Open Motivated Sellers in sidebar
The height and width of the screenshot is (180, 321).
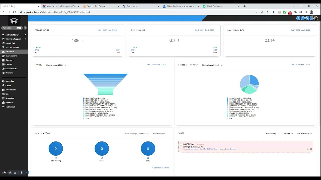pyautogui.click(x=14, y=35)
